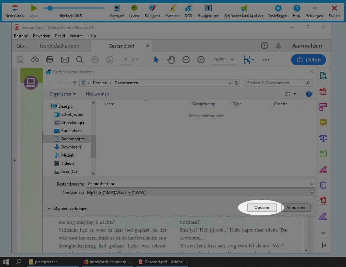Collapse folders with Mappen verbergen
Viewport: 346px width, 267px height.
67,209
